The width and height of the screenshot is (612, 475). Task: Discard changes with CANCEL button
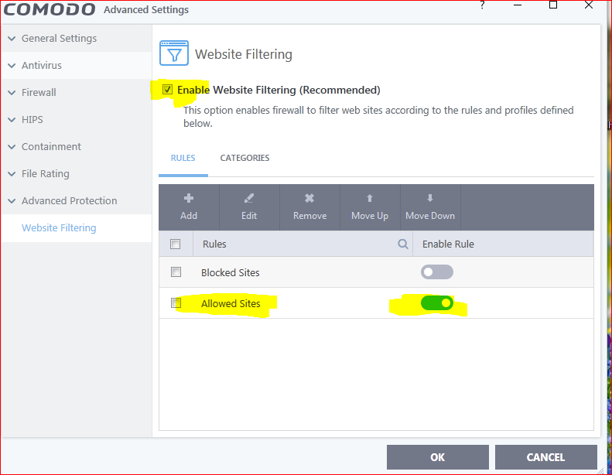click(545, 457)
